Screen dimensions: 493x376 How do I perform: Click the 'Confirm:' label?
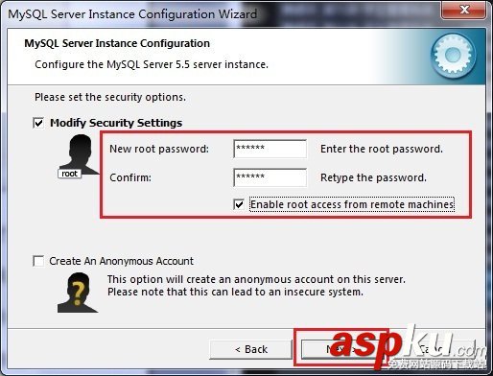[x=130, y=177]
